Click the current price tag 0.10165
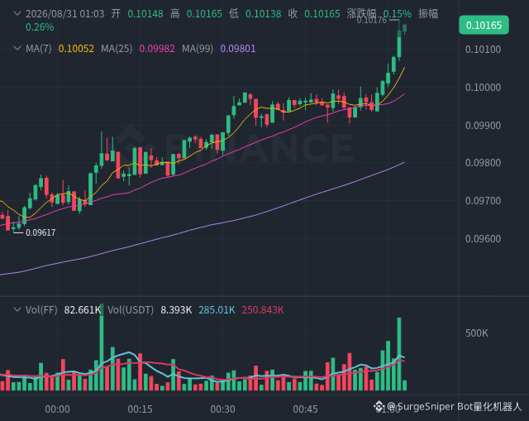Screen dimensions: 529x421 484,25
